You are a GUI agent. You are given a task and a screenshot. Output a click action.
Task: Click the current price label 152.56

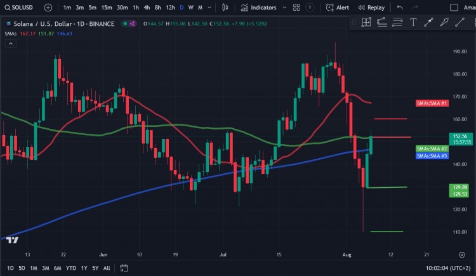point(461,139)
